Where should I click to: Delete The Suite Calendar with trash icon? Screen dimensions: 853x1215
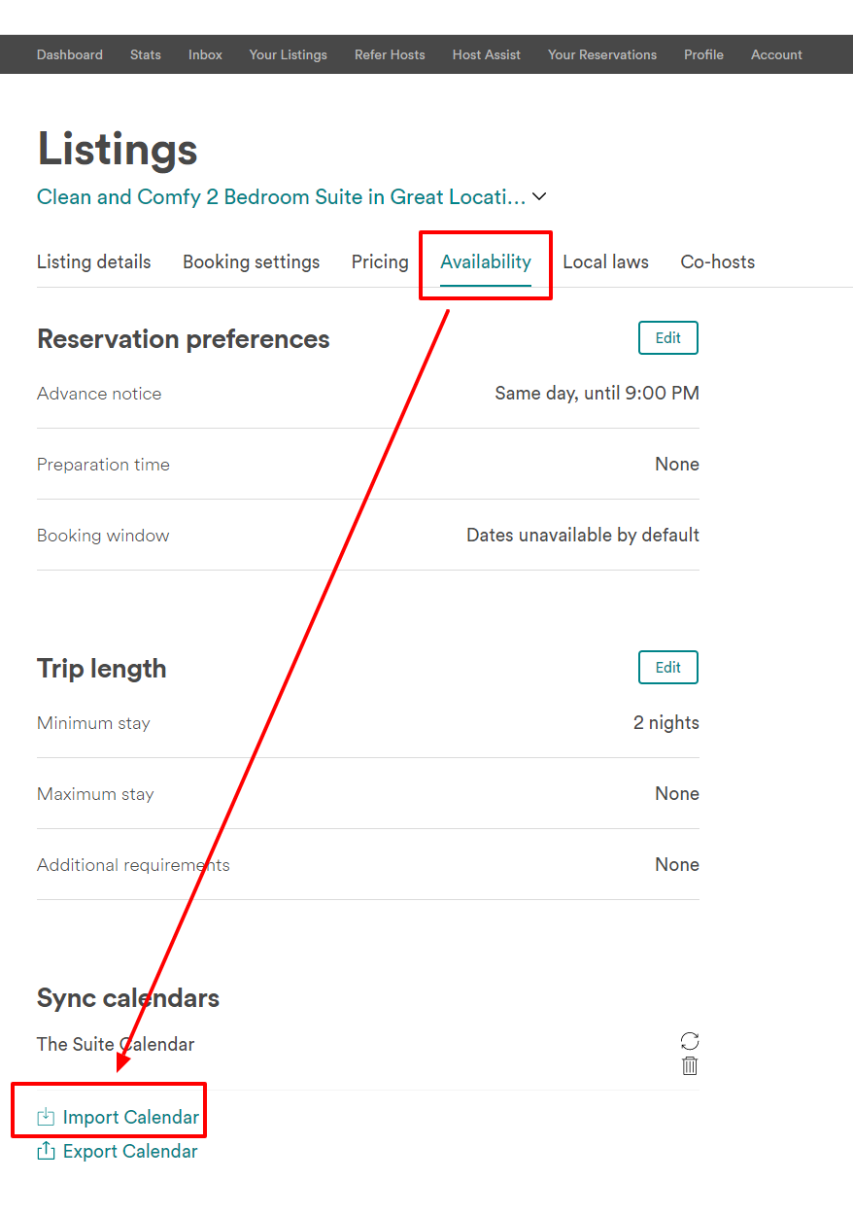[690, 1066]
